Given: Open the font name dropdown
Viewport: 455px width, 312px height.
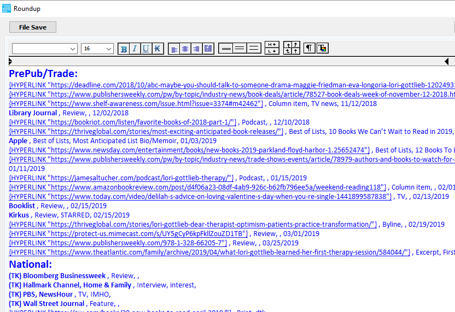Looking at the screenshot, I should tap(73, 49).
